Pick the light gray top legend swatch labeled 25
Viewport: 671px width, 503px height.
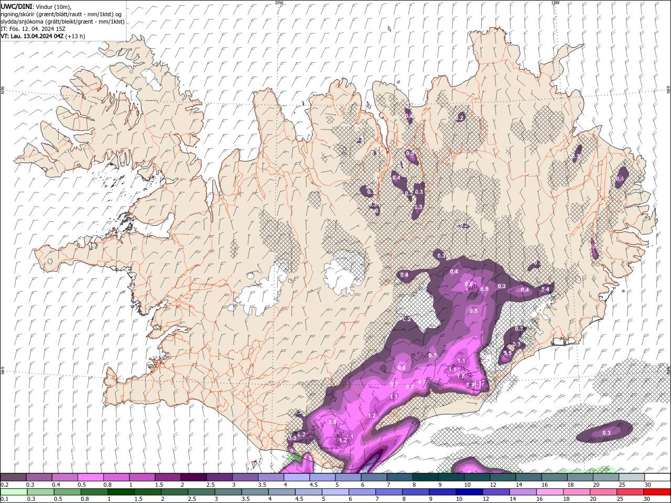[632, 477]
